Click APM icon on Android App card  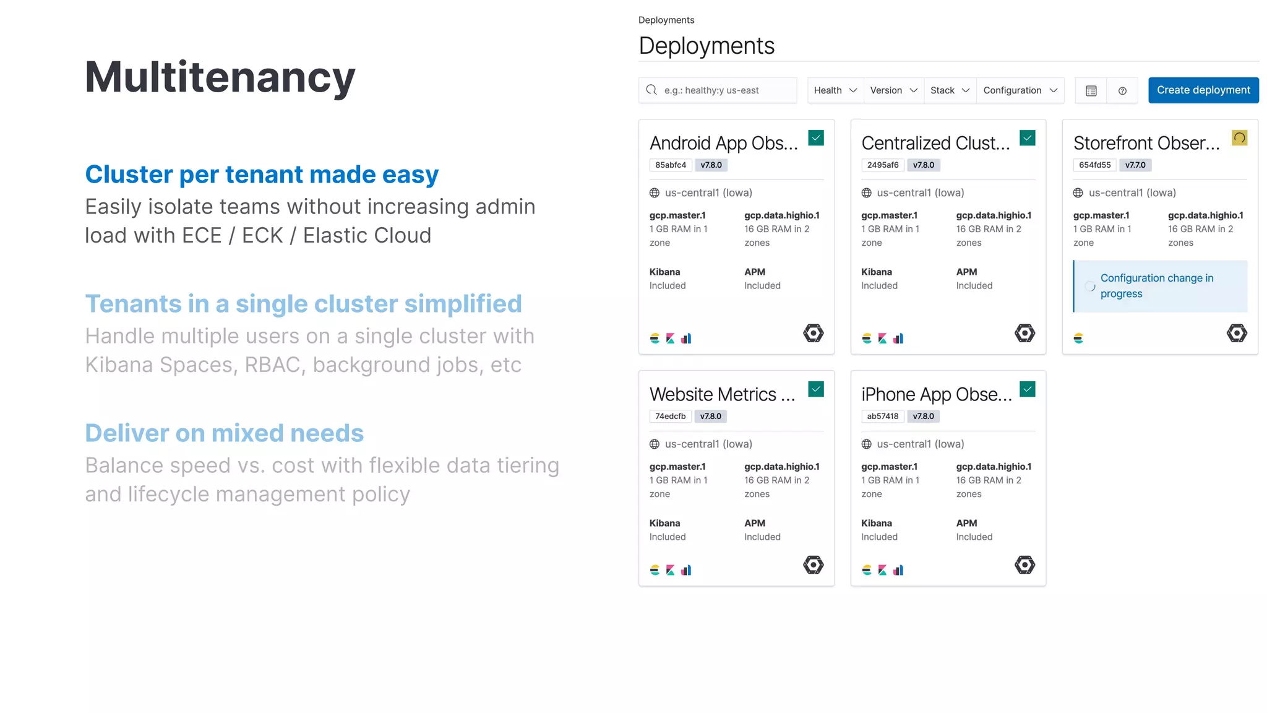click(686, 339)
